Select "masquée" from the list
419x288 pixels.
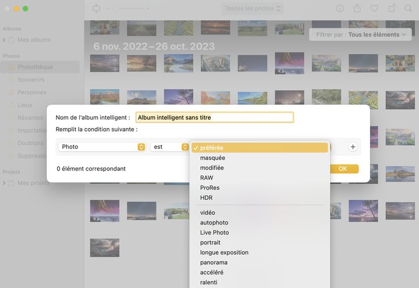[x=212, y=158]
